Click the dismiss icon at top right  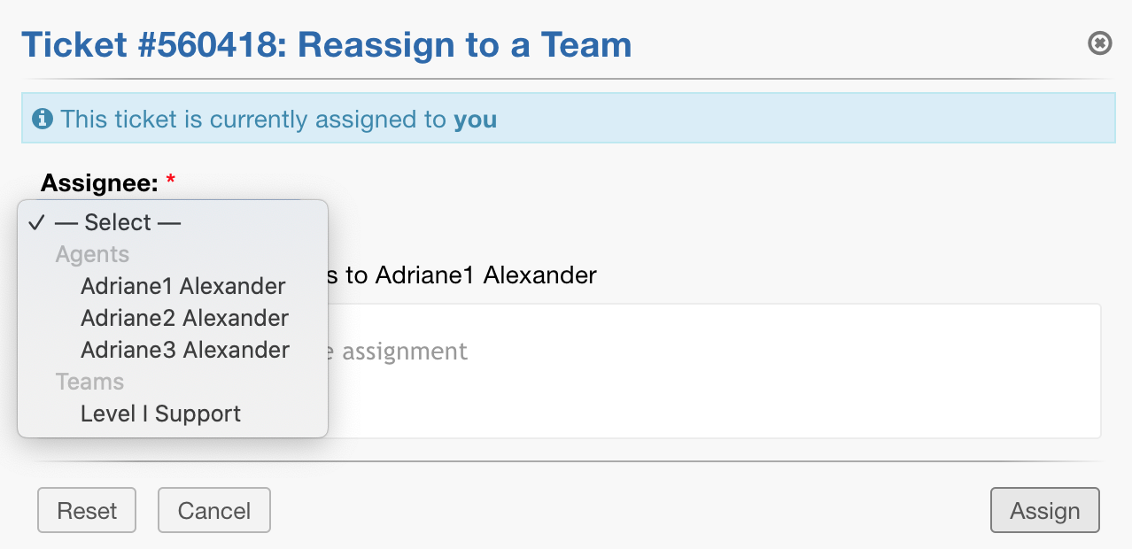tap(1099, 43)
